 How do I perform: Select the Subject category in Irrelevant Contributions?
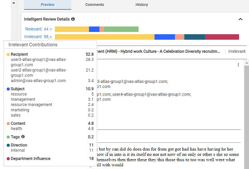coord(18,89)
